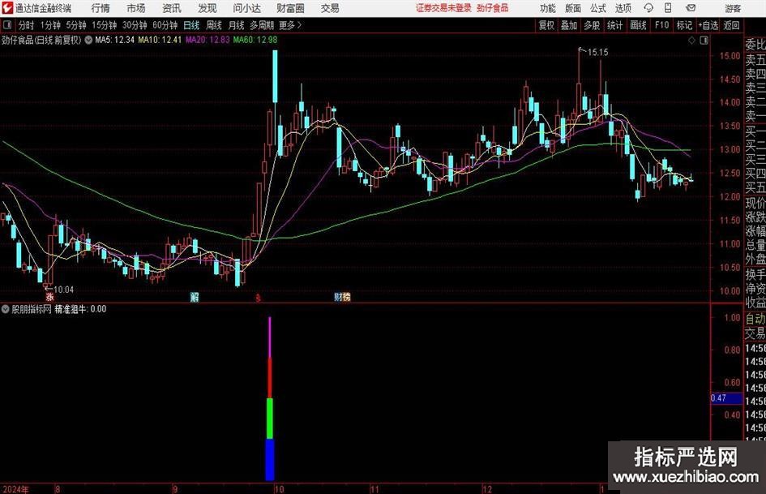Viewport: 766px width, 494px height.
Task: Select the 月线 monthly period tab
Action: click(x=237, y=25)
